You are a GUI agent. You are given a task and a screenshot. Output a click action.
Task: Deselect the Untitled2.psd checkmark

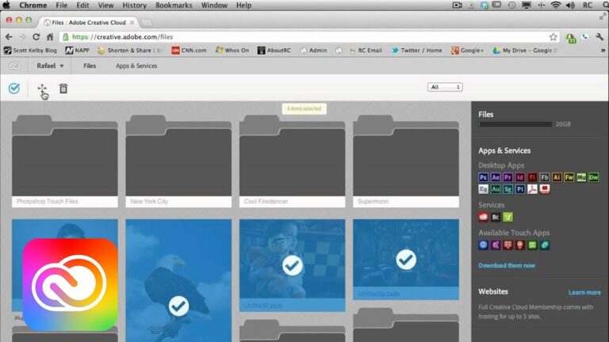pyautogui.click(x=292, y=266)
